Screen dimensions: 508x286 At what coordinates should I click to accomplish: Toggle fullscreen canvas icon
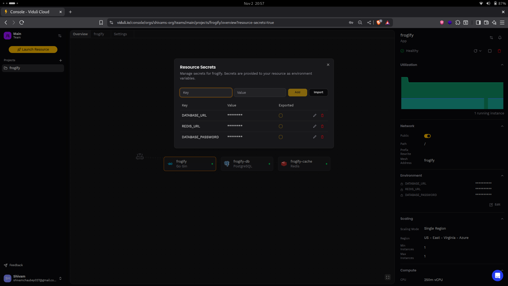coord(388,277)
